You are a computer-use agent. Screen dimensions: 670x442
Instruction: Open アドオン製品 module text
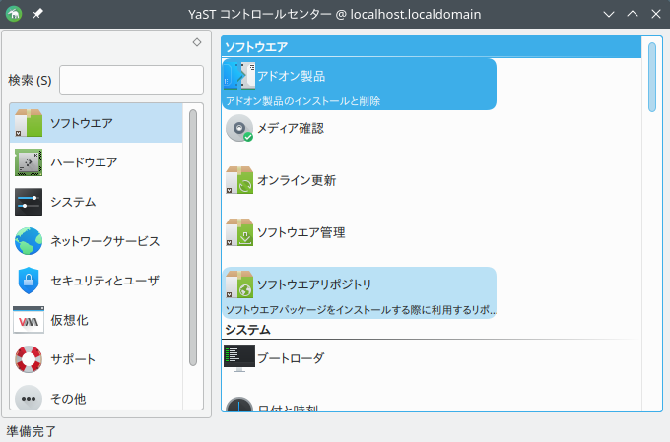pos(292,76)
